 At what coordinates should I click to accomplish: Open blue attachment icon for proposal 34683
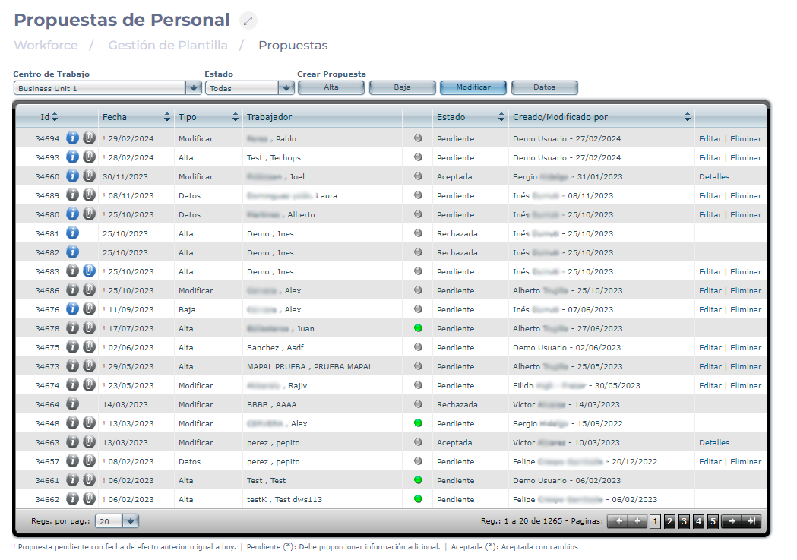89,271
